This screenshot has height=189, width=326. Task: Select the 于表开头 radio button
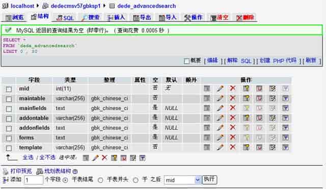[x=100, y=180]
